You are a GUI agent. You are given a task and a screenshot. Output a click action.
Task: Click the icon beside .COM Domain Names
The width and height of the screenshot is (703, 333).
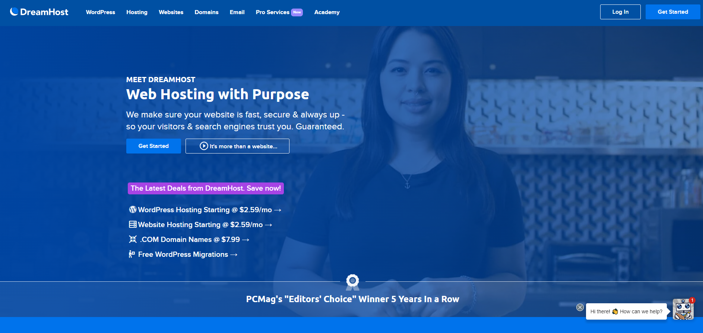click(x=133, y=239)
